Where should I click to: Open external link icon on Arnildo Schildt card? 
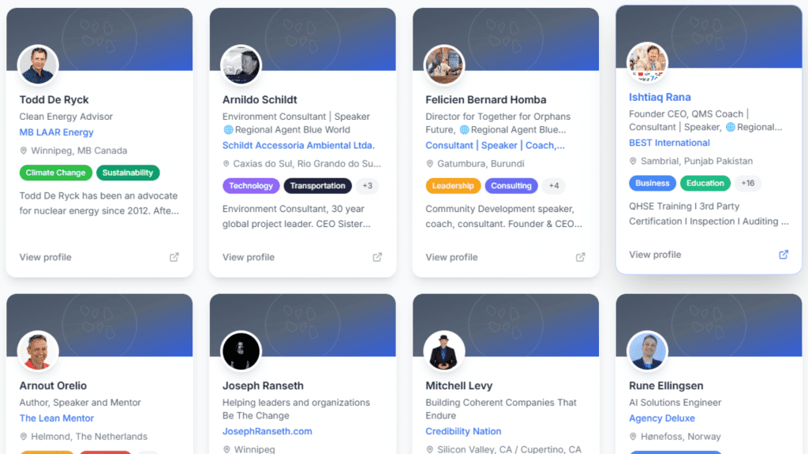tap(377, 257)
